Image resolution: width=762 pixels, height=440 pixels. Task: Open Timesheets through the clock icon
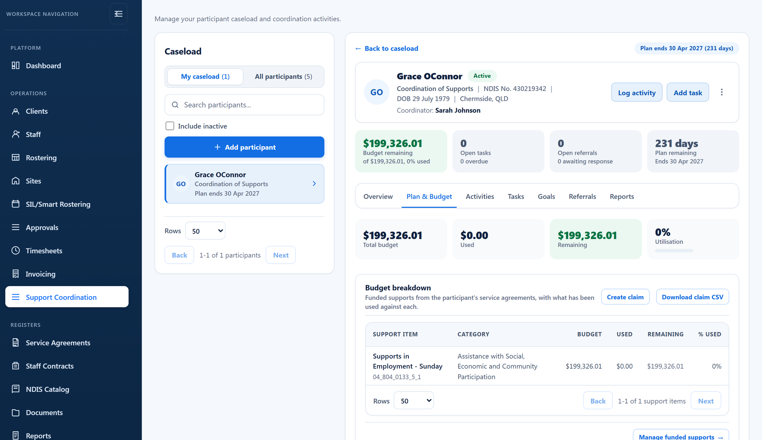pos(16,250)
